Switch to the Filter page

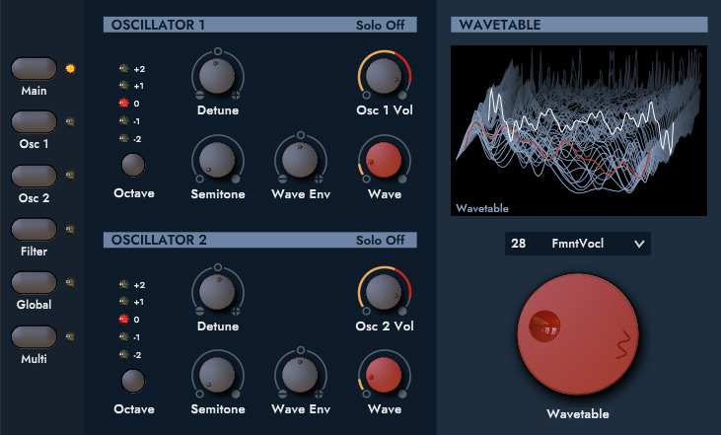[35, 229]
